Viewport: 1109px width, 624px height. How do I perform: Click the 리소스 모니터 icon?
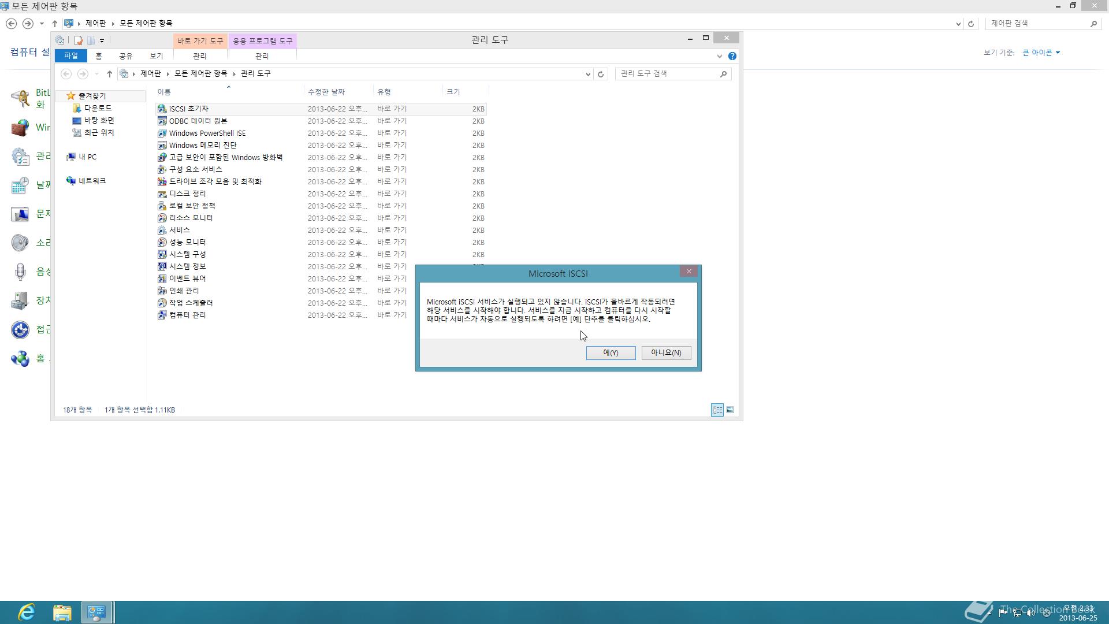[x=162, y=218]
